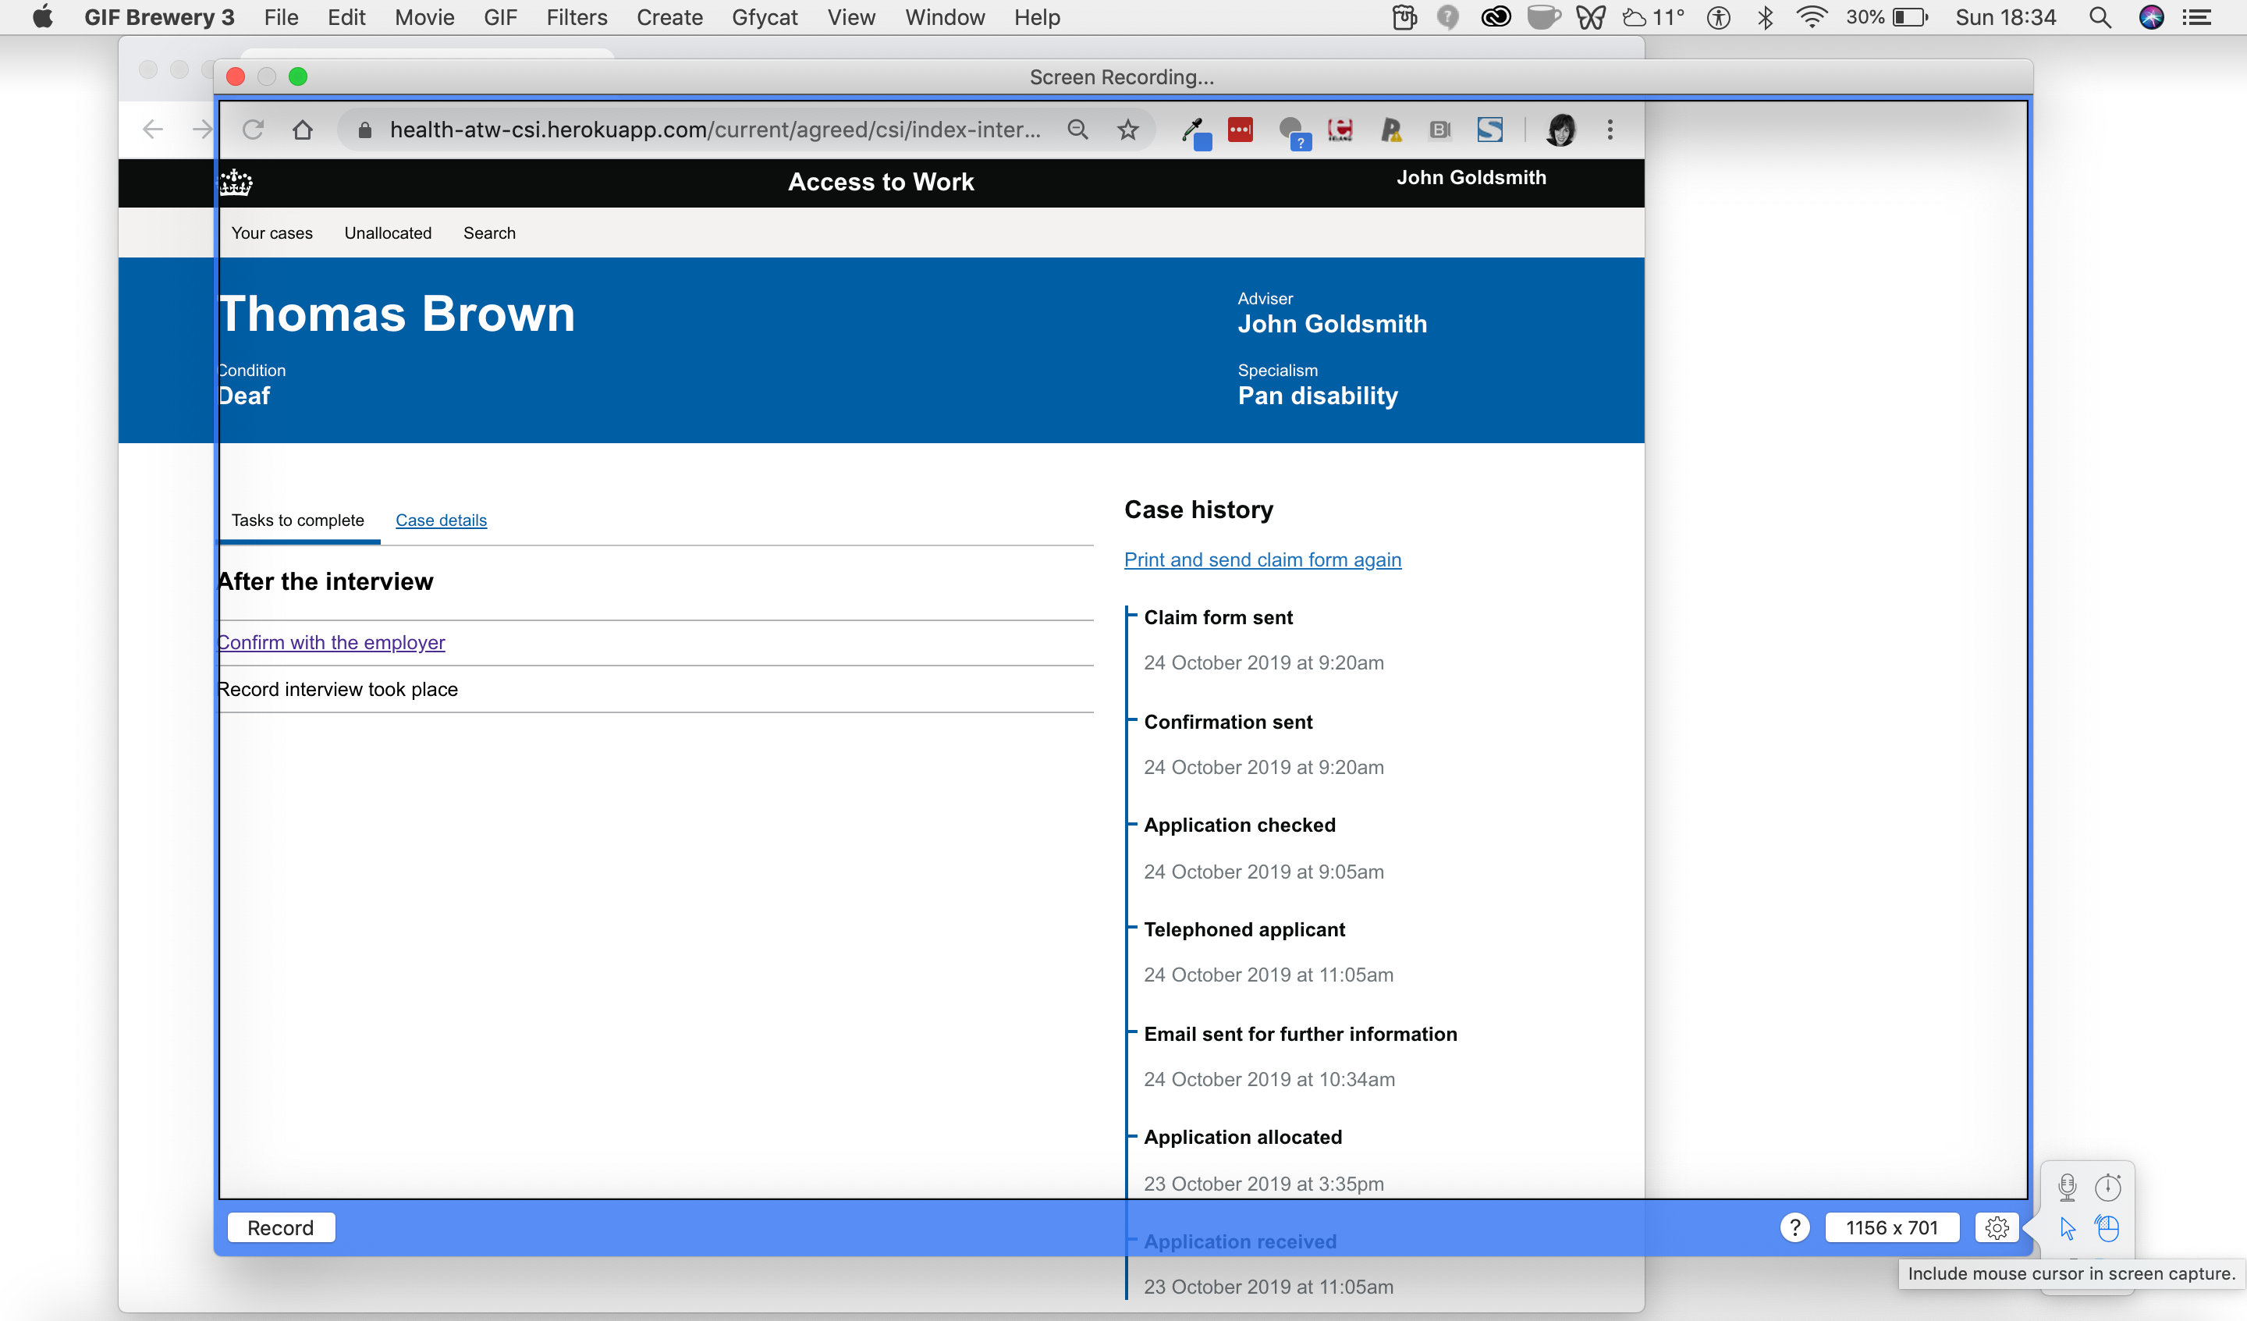
Task: Click the Telephoned applicant history entry
Action: (x=1244, y=929)
